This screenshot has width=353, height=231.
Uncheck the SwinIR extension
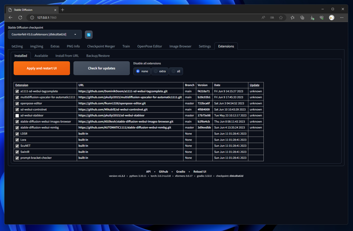(17, 152)
